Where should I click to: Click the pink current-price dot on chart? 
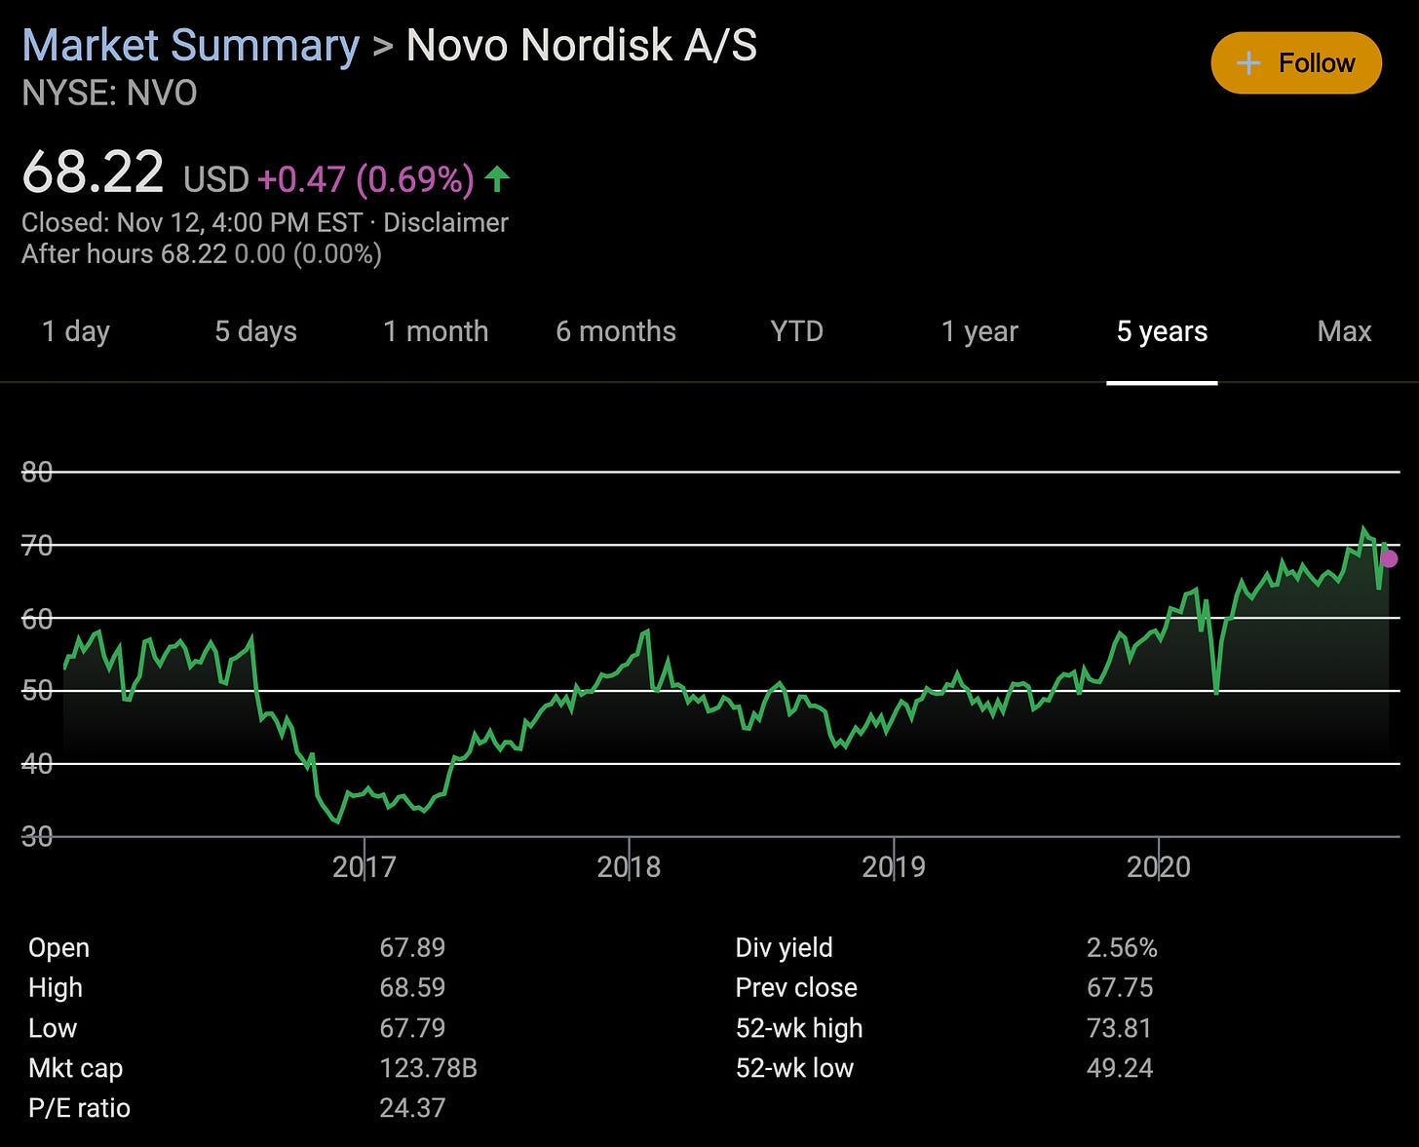pyautogui.click(x=1389, y=558)
